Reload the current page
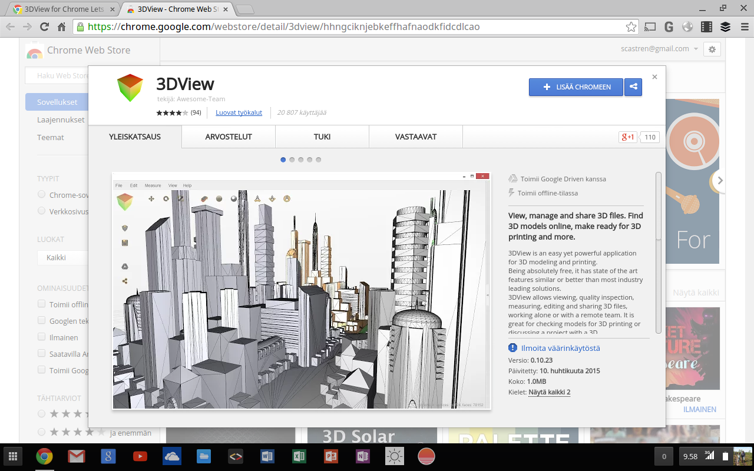This screenshot has width=754, height=471. pos(44,26)
